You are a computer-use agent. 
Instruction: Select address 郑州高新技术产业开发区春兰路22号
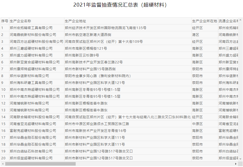pyautogui.click(x=128, y=62)
